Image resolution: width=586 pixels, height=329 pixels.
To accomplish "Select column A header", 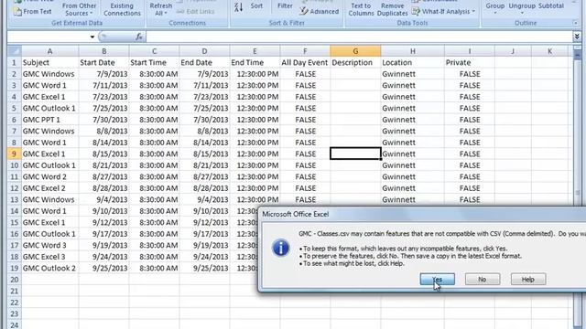I will click(49, 51).
